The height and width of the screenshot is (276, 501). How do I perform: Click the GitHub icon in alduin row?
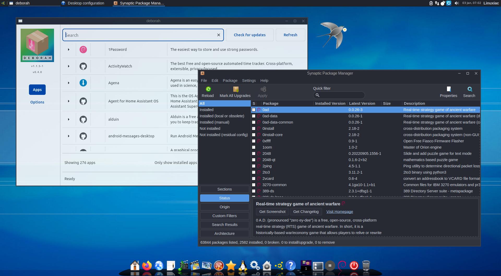point(83,119)
